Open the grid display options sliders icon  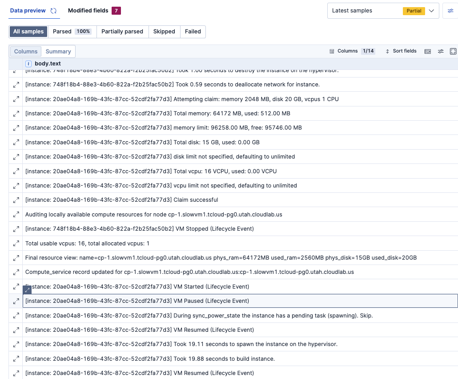[441, 51]
